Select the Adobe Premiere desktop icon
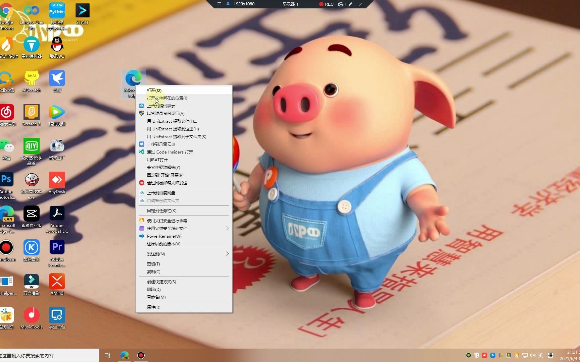This screenshot has width=580, height=362. click(x=57, y=253)
